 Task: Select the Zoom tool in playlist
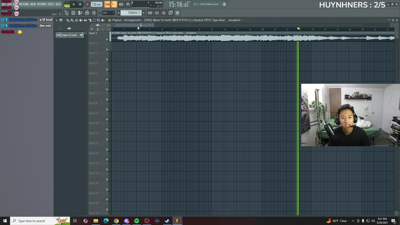[x=98, y=20]
